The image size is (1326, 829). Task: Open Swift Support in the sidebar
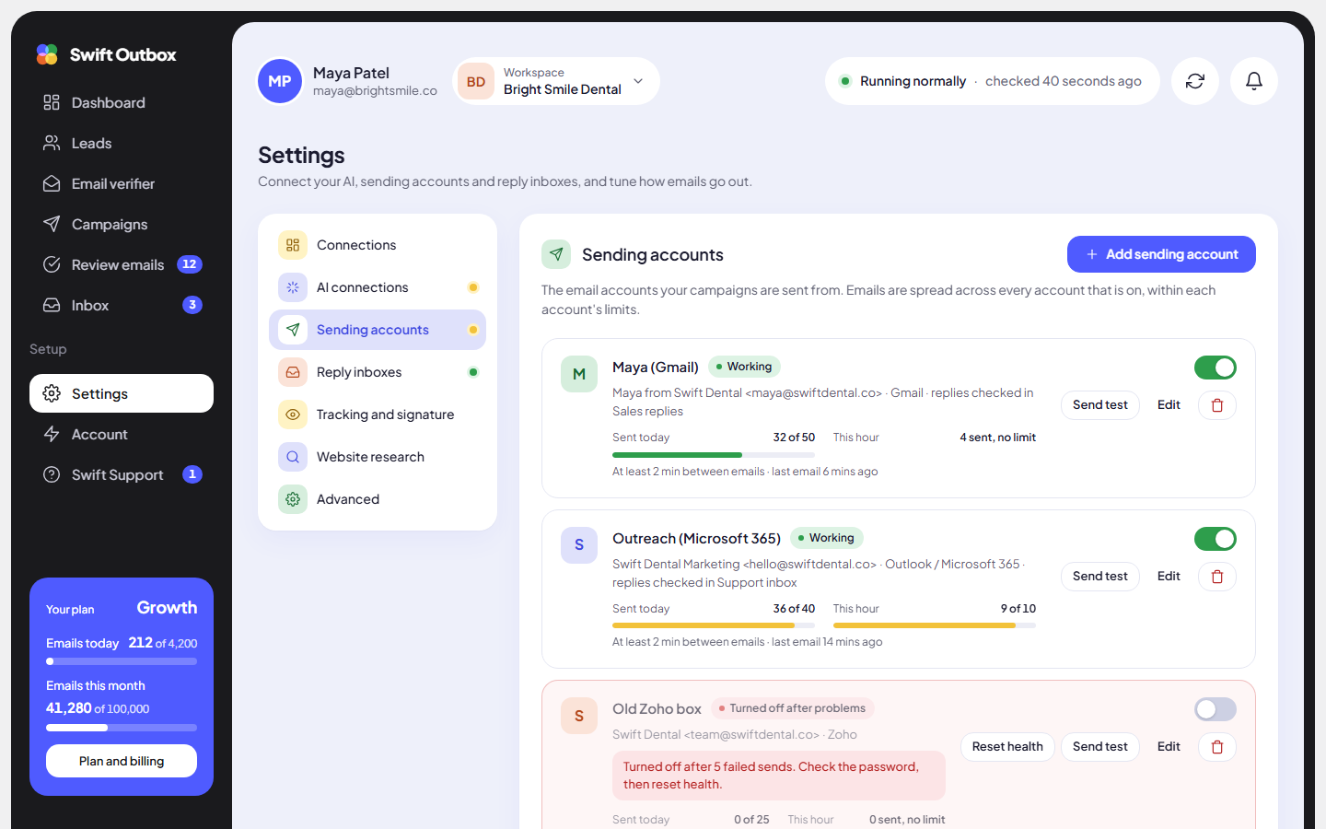coord(122,474)
